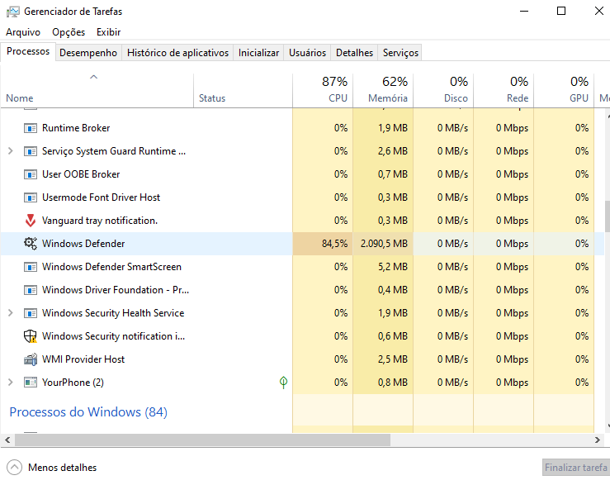This screenshot has height=485, width=610.
Task: Select Windows Security notification row name
Action: 113,336
